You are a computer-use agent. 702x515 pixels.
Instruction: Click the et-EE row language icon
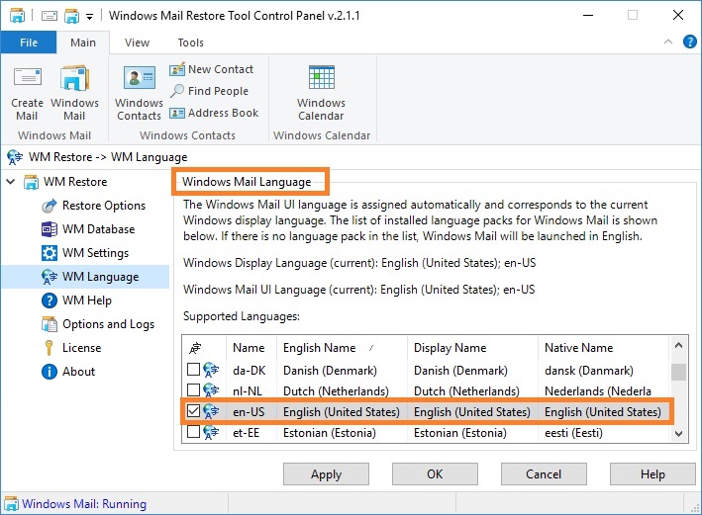pyautogui.click(x=211, y=432)
